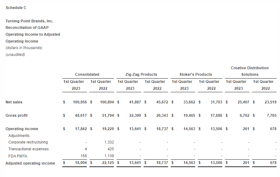Click the Adjusted operating income row label

click(x=30, y=163)
